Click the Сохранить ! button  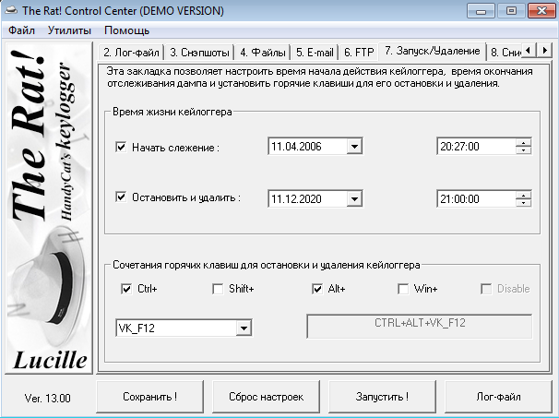click(x=149, y=397)
